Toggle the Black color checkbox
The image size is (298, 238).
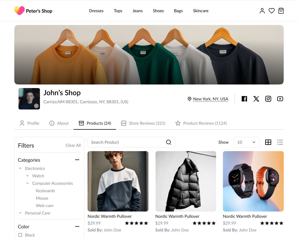pos(20,235)
